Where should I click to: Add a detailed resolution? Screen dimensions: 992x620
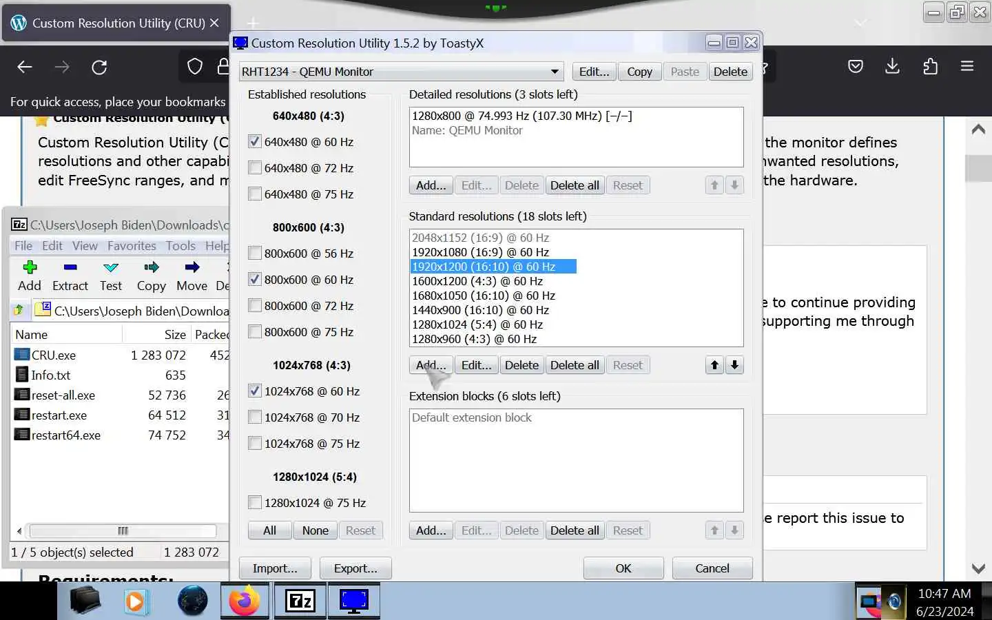pos(431,185)
